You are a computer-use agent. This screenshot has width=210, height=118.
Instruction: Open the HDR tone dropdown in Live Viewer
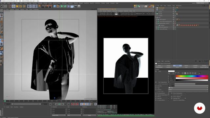(139, 14)
